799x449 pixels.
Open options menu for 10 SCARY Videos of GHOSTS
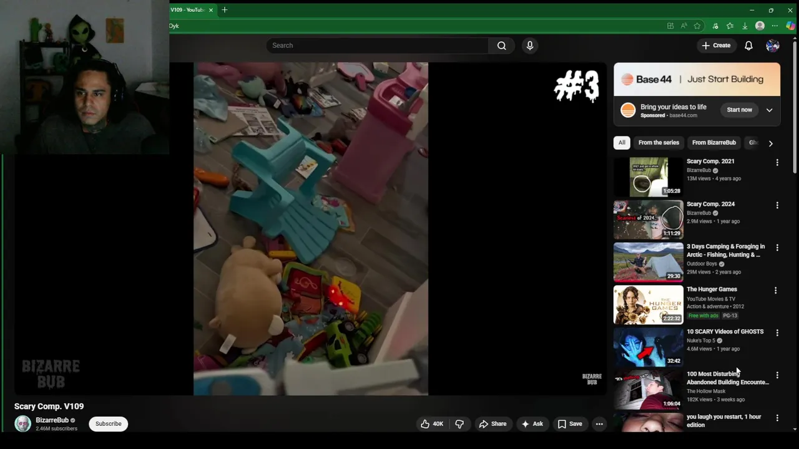777,333
